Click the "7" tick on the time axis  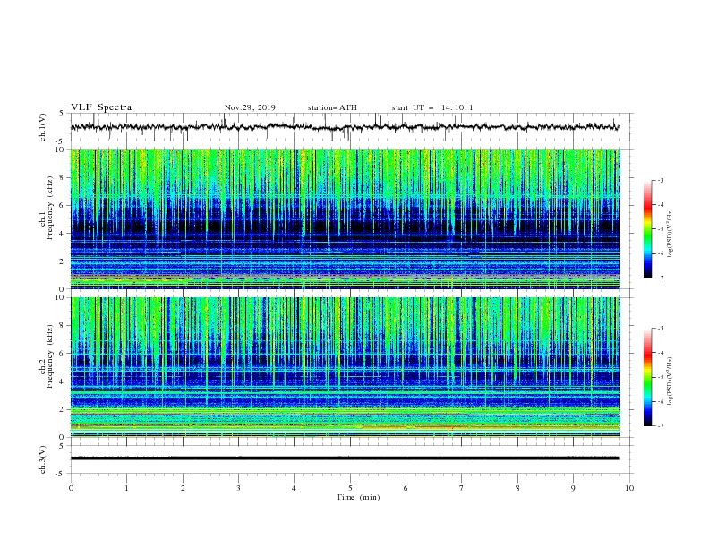click(x=462, y=488)
